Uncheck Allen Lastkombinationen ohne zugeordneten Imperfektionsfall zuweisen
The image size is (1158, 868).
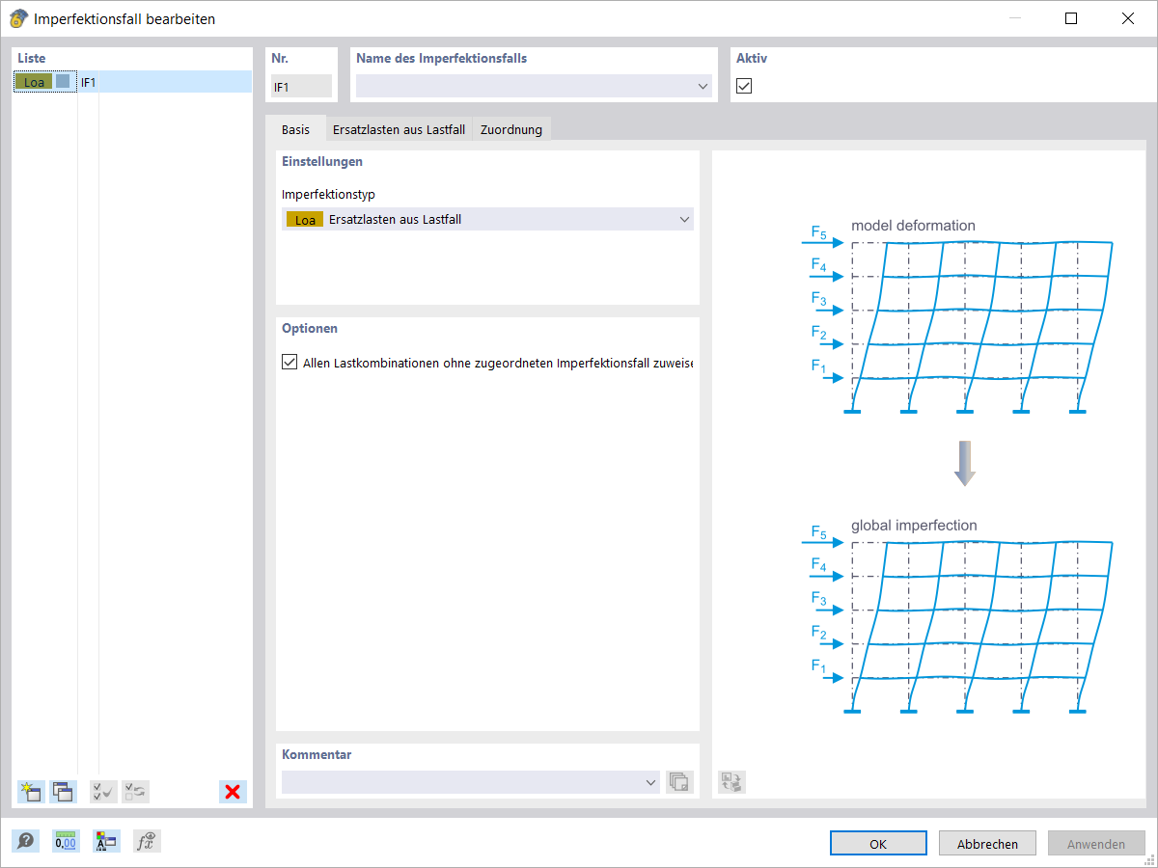289,363
